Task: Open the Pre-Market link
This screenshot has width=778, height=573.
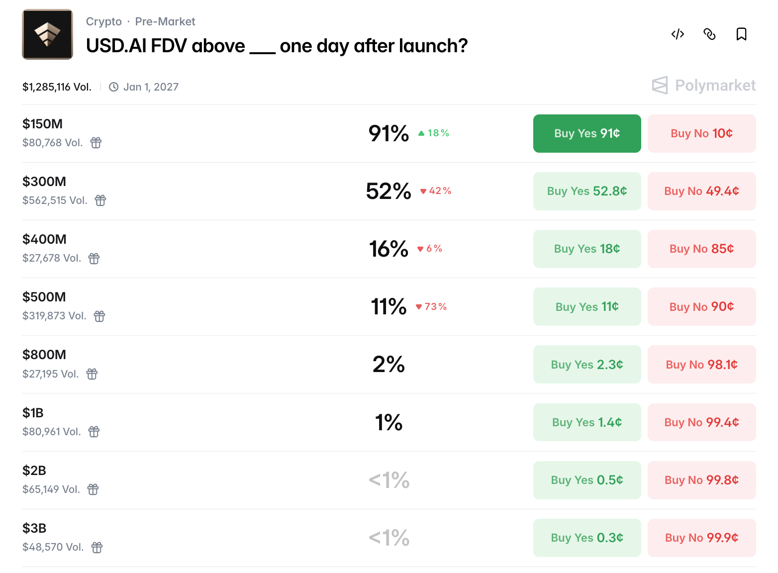Action: [x=165, y=21]
